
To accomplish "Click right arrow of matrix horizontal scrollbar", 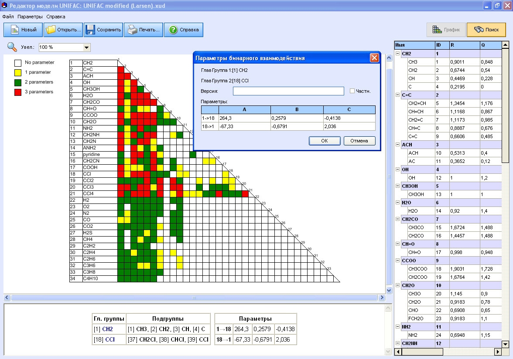I will pos(381,298).
